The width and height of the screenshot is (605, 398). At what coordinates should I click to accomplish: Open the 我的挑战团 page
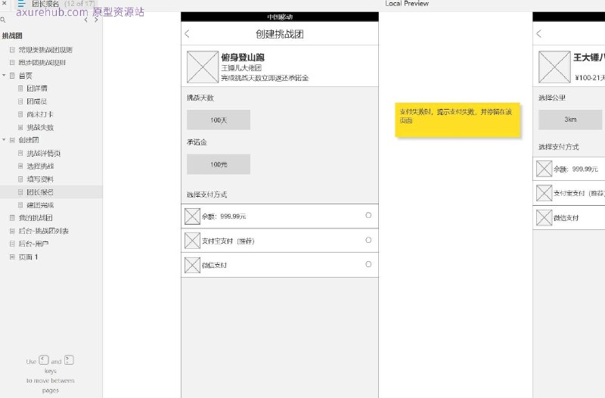36,218
